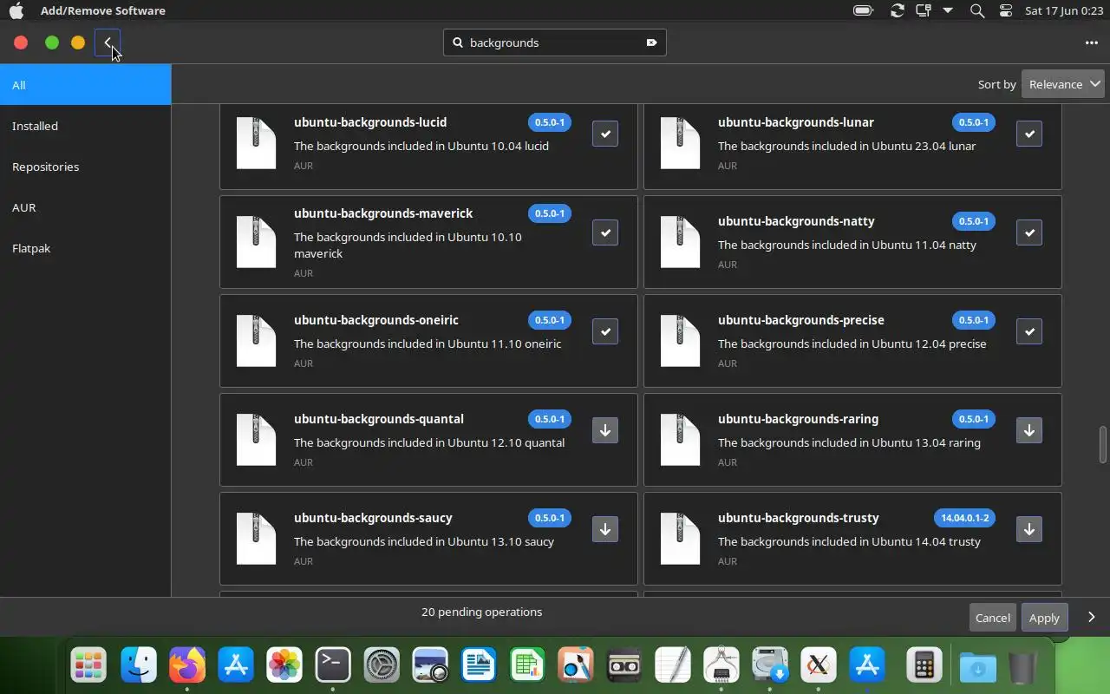Open ubuntu-backgrounds-quantal package file icon
The height and width of the screenshot is (694, 1110).
point(256,440)
